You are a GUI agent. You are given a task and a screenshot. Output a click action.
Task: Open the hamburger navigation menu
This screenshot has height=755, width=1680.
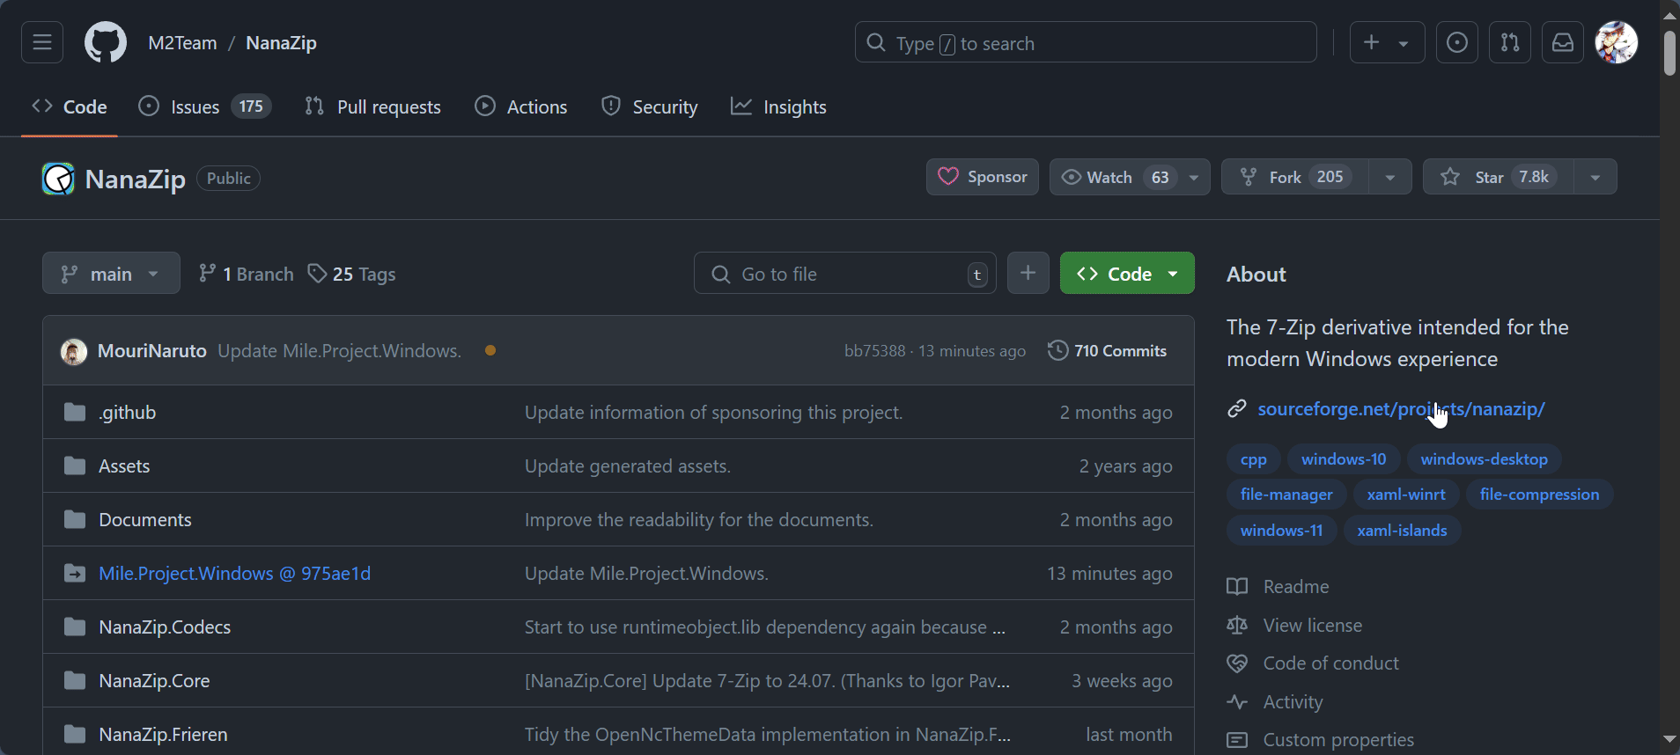pos(42,42)
